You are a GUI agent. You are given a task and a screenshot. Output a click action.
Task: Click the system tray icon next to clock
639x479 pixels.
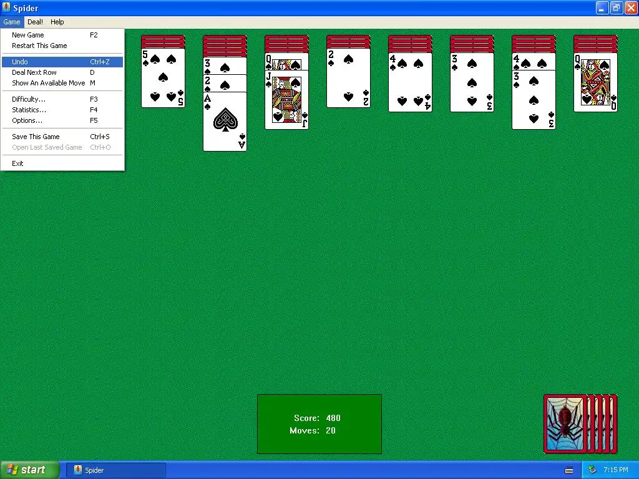tap(592, 470)
